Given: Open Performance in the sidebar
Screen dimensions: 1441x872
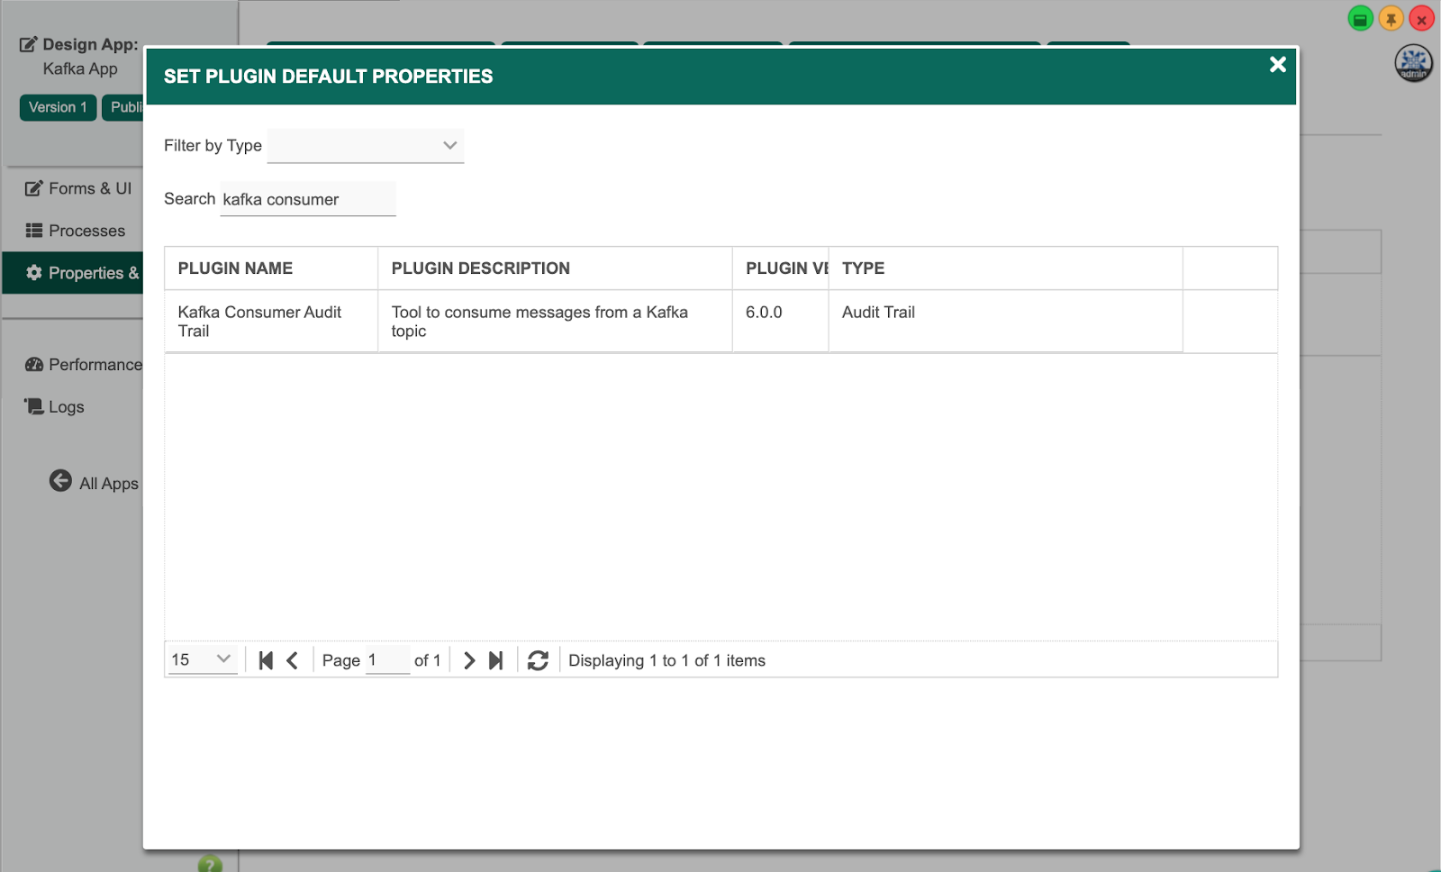Looking at the screenshot, I should click(84, 364).
